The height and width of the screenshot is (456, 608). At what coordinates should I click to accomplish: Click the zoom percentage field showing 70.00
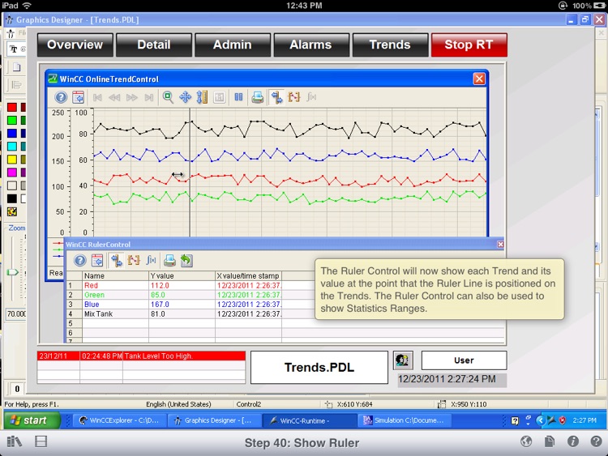(16, 313)
